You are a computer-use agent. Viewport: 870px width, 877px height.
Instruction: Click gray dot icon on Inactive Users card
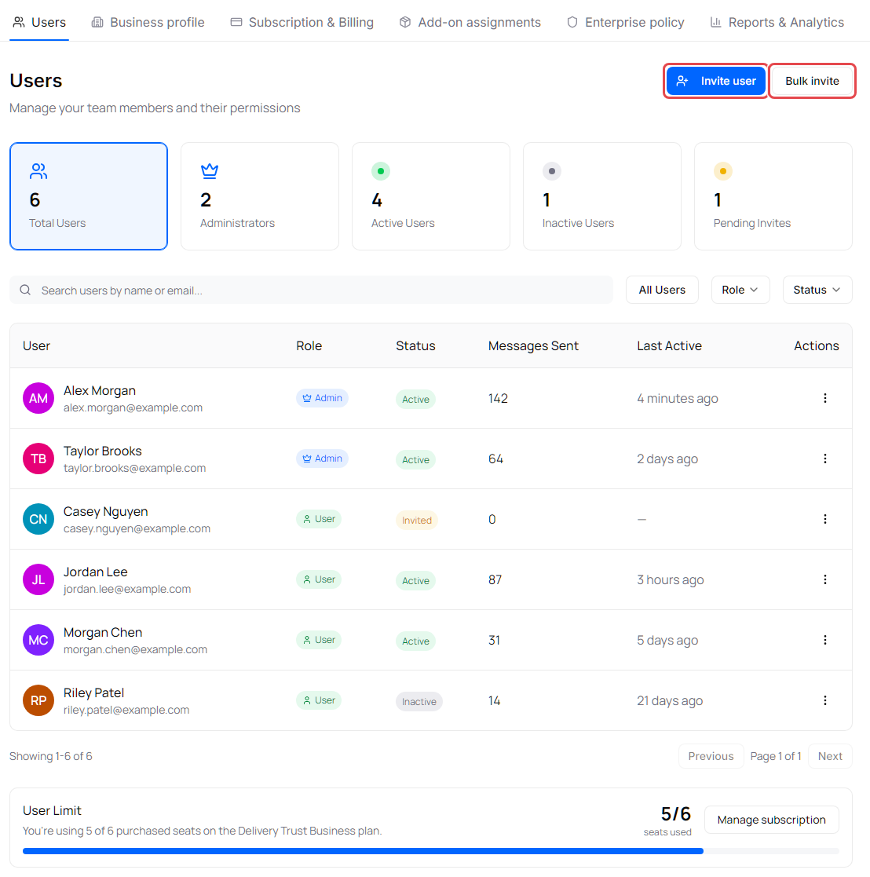click(x=552, y=171)
